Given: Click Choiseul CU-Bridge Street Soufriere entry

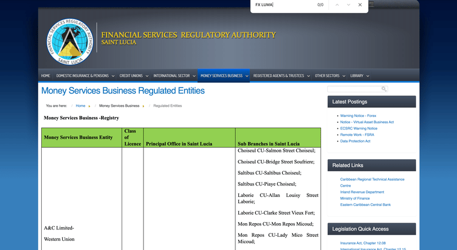Looking at the screenshot, I should (276, 162).
